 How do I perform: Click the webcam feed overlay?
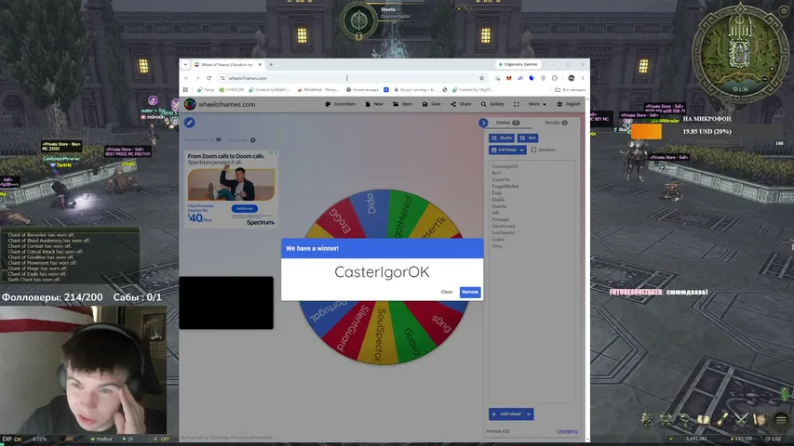pos(84,370)
